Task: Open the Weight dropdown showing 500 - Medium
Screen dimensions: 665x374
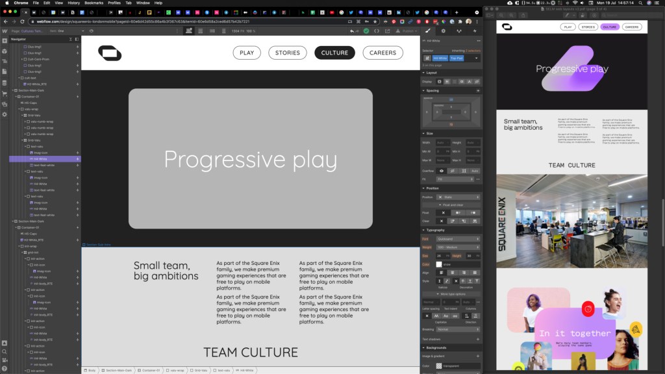Action: pos(458,247)
